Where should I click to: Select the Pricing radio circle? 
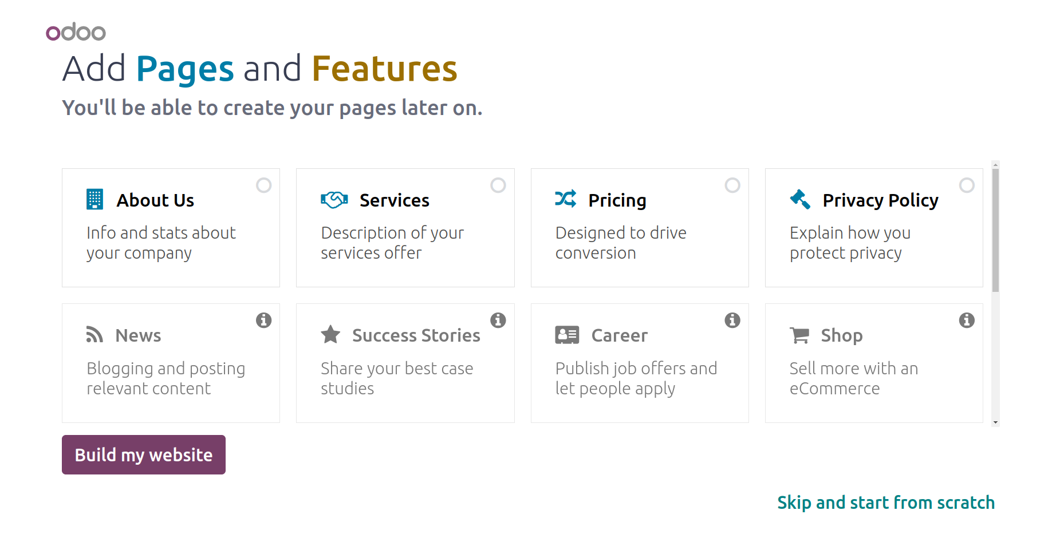[x=732, y=185]
